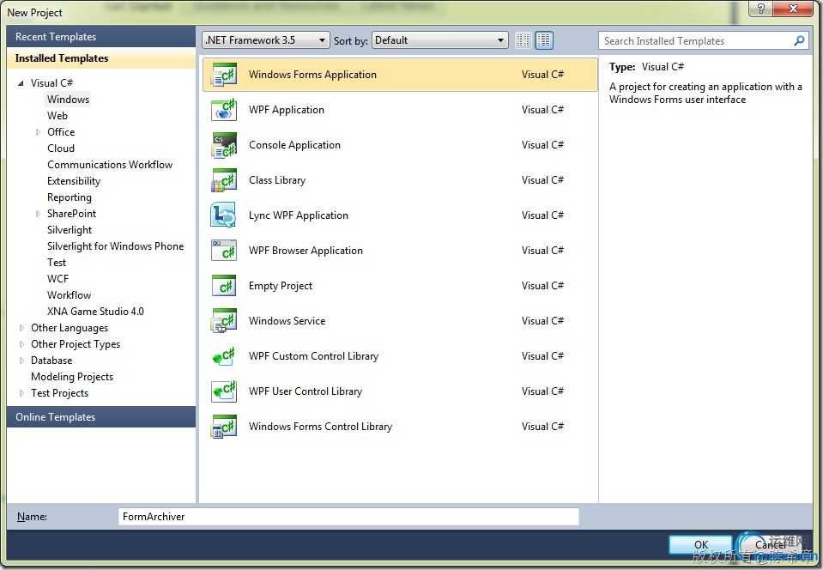
Task: Select the Extensibility category
Action: coord(74,180)
